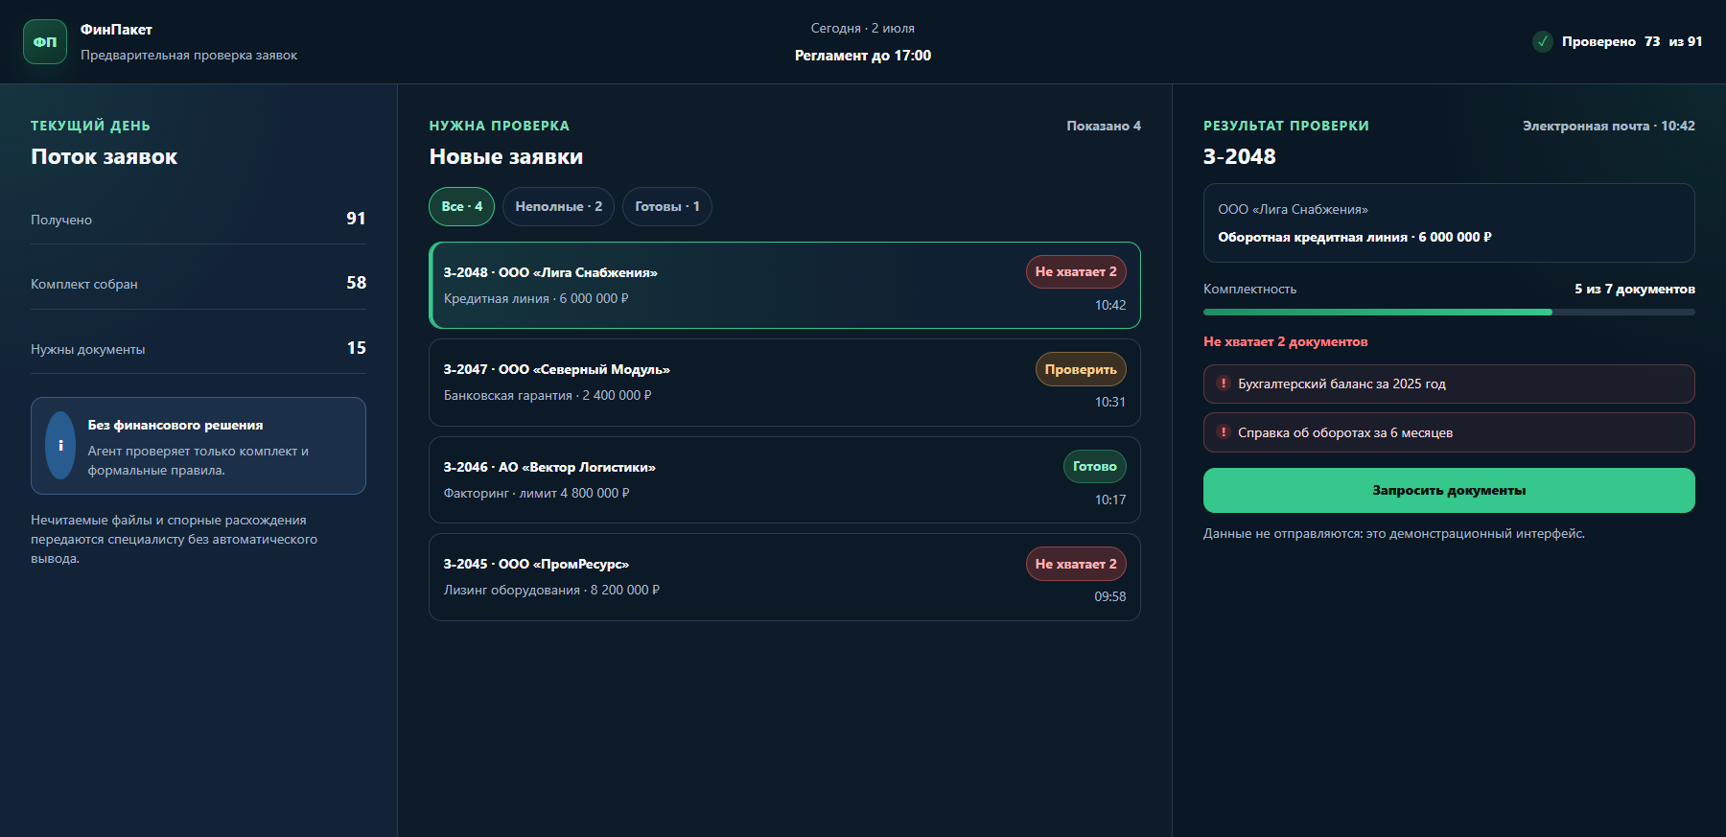
Task: Click the З-2048 heading in result panel
Action: coord(1240,157)
